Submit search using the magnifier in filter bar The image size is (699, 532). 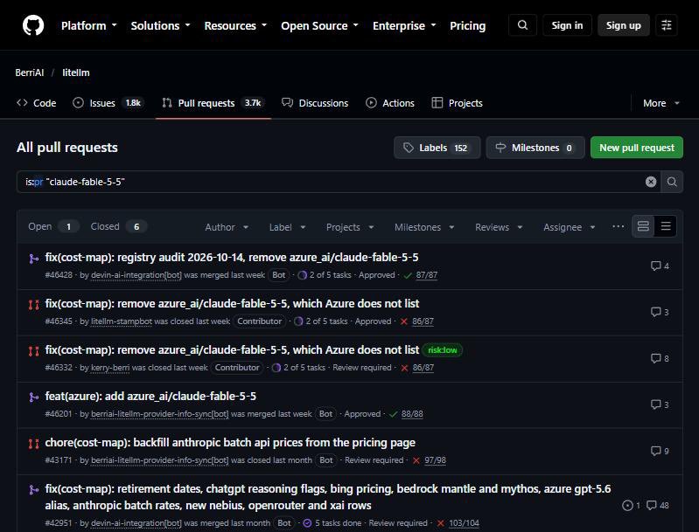pyautogui.click(x=672, y=182)
